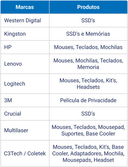Click the Produtos column header
Image resolution: width=128 pixels, height=167 pixels.
(88, 7)
